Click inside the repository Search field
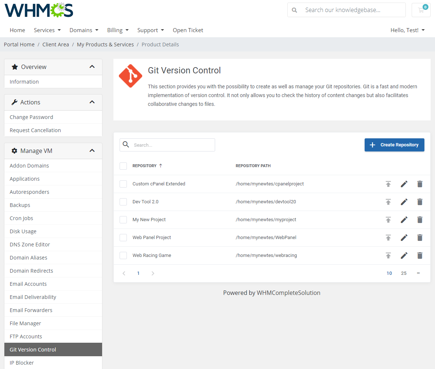 tap(171, 145)
